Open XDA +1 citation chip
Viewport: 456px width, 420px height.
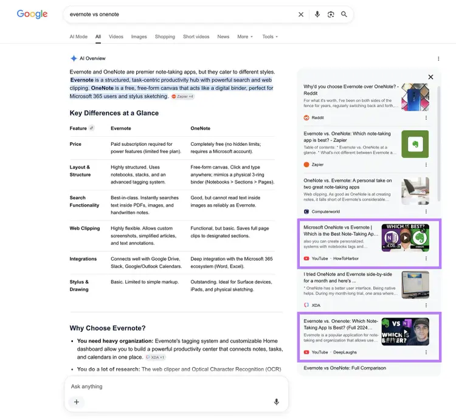coord(155,357)
